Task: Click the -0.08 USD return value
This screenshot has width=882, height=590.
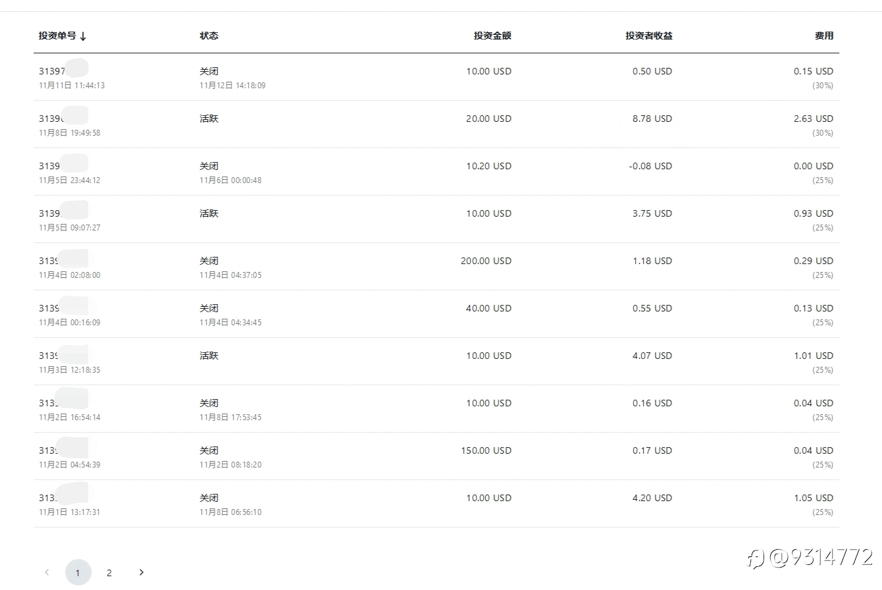Action: (x=650, y=166)
